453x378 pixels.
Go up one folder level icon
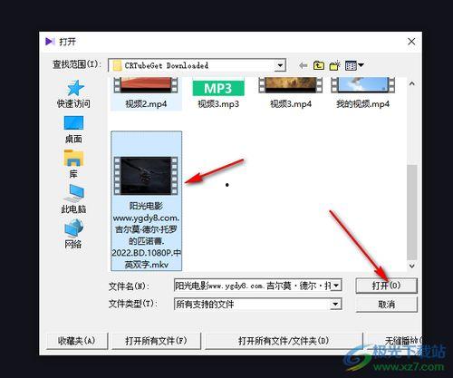pos(319,65)
